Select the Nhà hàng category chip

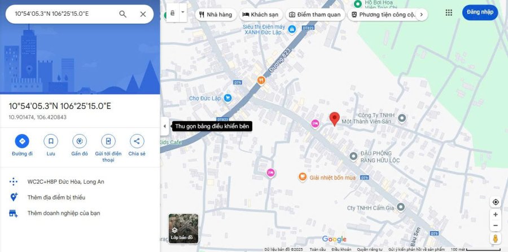216,14
